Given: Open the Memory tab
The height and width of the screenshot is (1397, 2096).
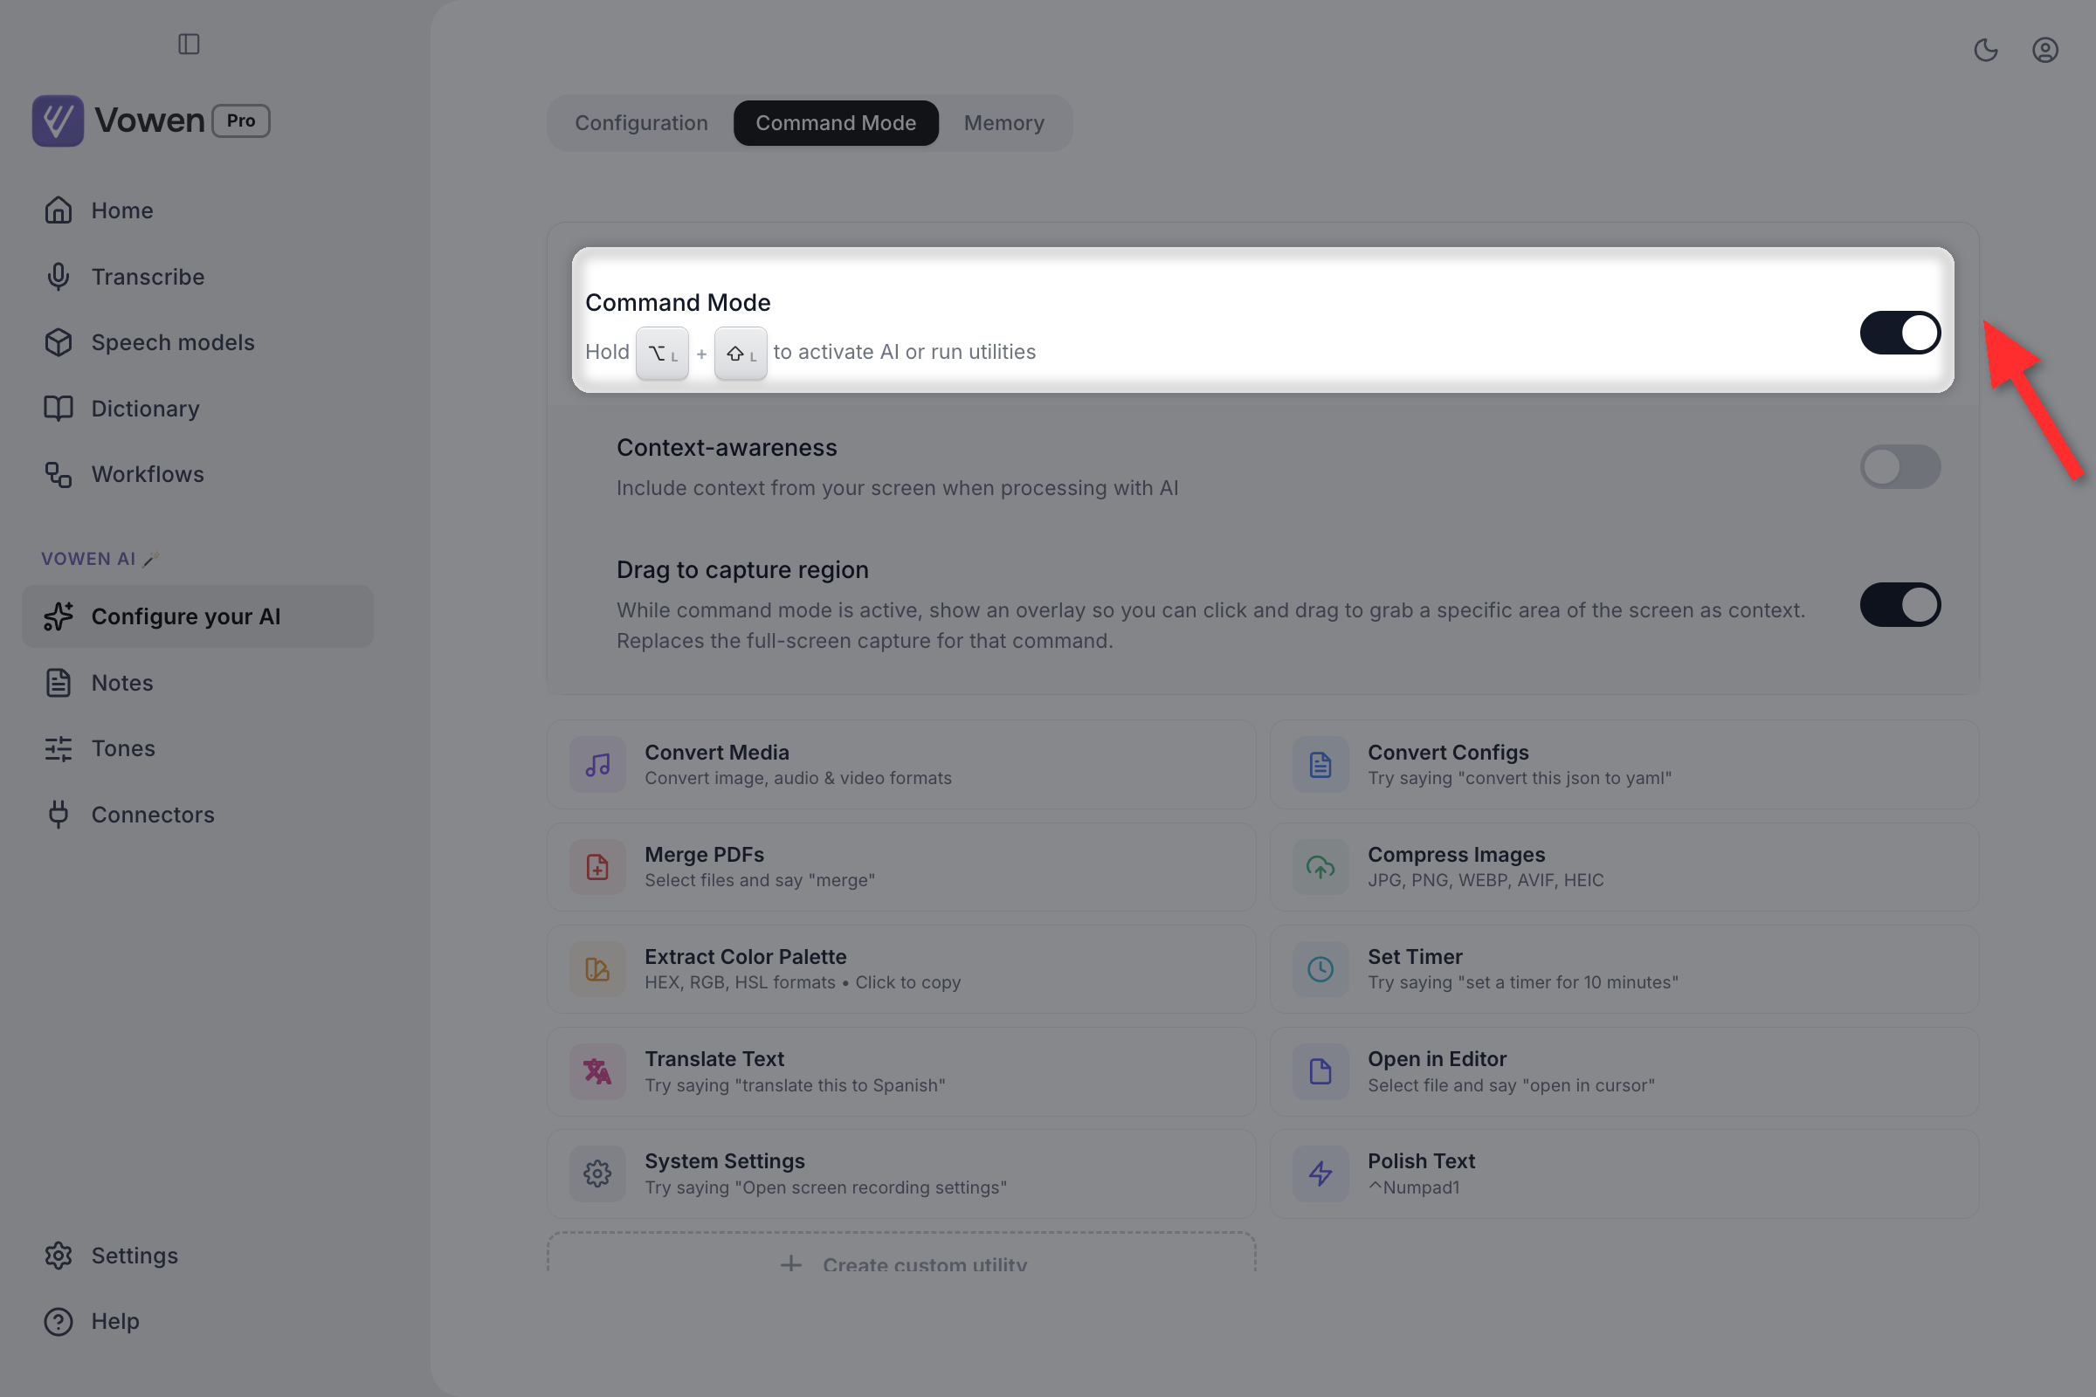Looking at the screenshot, I should pyautogui.click(x=1004, y=123).
